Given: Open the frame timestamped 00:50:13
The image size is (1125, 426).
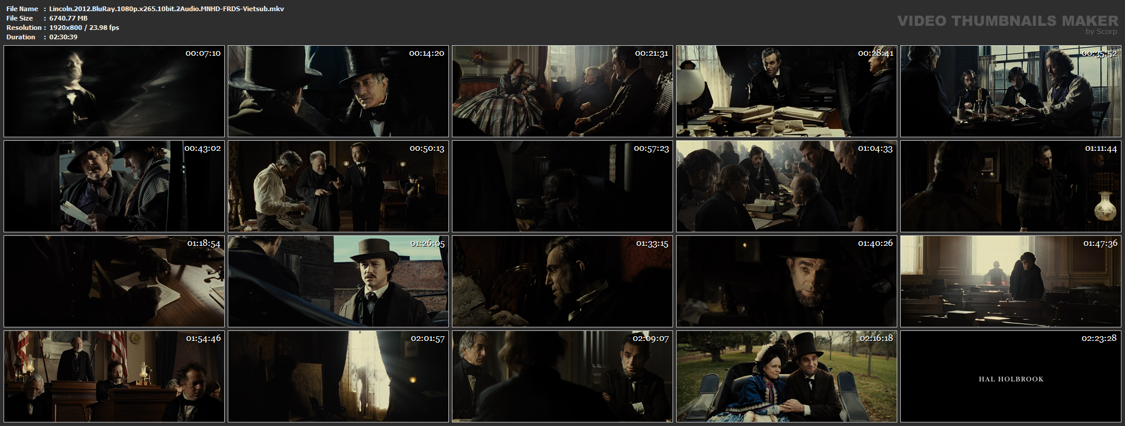Looking at the screenshot, I should (338, 187).
